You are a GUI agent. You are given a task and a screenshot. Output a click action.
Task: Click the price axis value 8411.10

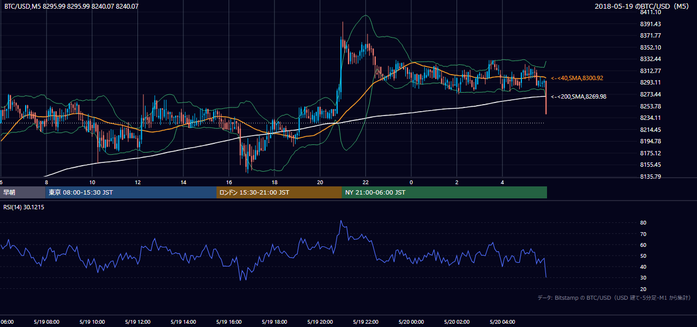coord(650,12)
